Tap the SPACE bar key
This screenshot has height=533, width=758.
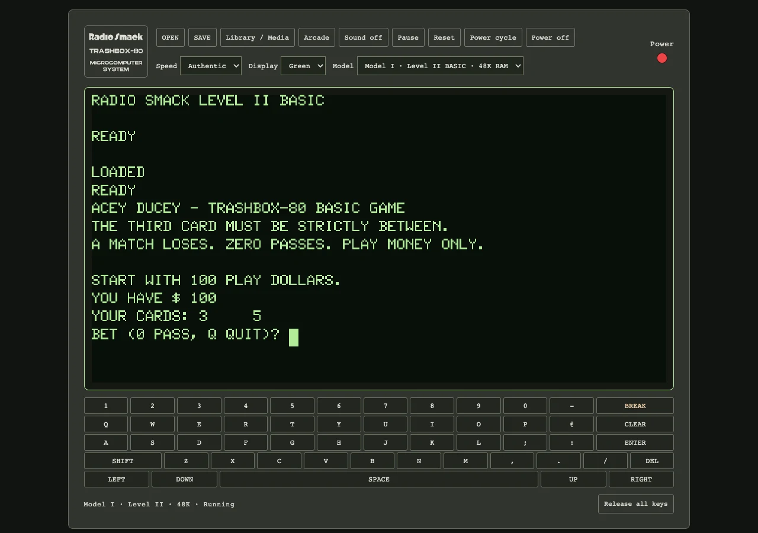[379, 479]
